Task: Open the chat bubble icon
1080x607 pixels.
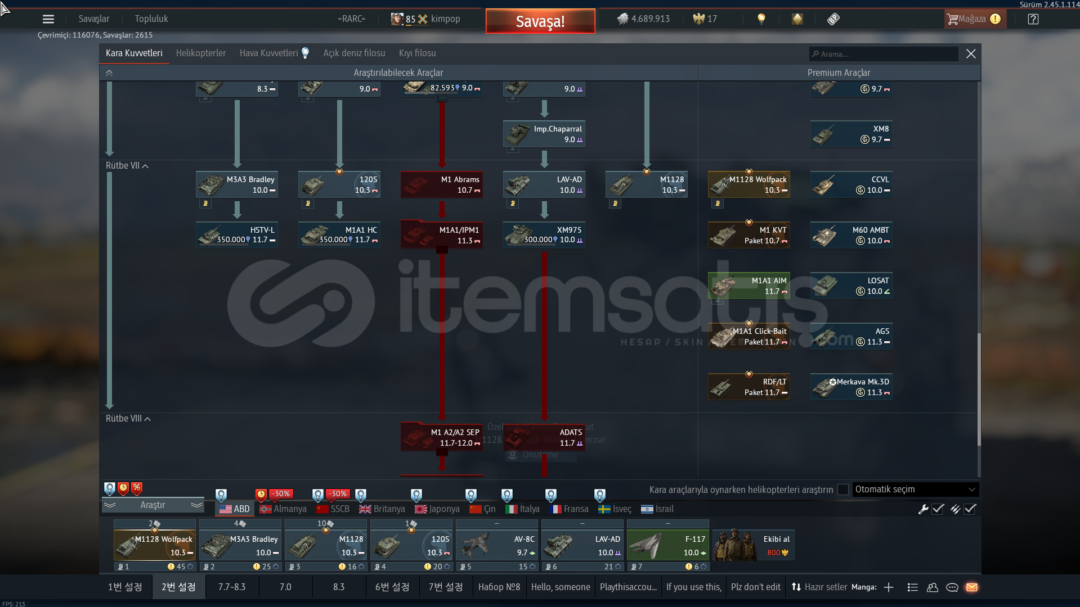Action: tap(952, 587)
